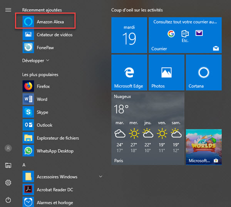Open the Photos tile
231x207 pixels.
166,72
